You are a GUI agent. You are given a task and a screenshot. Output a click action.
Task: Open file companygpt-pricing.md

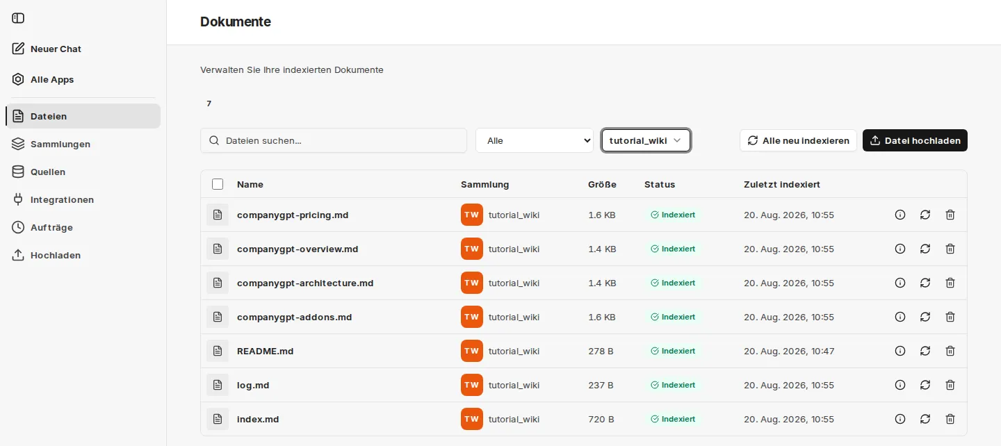293,215
